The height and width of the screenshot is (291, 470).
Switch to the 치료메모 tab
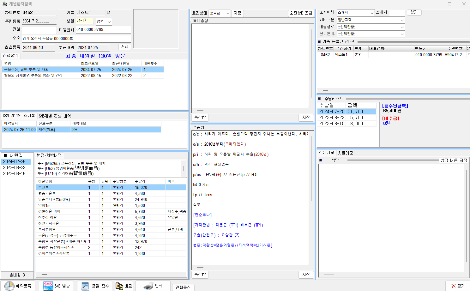click(345, 153)
